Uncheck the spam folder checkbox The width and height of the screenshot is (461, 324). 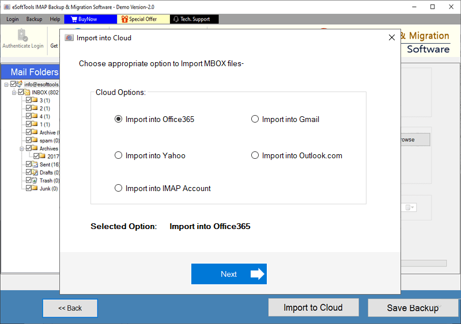coord(28,140)
